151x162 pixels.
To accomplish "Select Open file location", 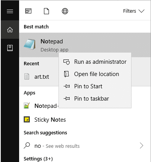I will [95, 74].
